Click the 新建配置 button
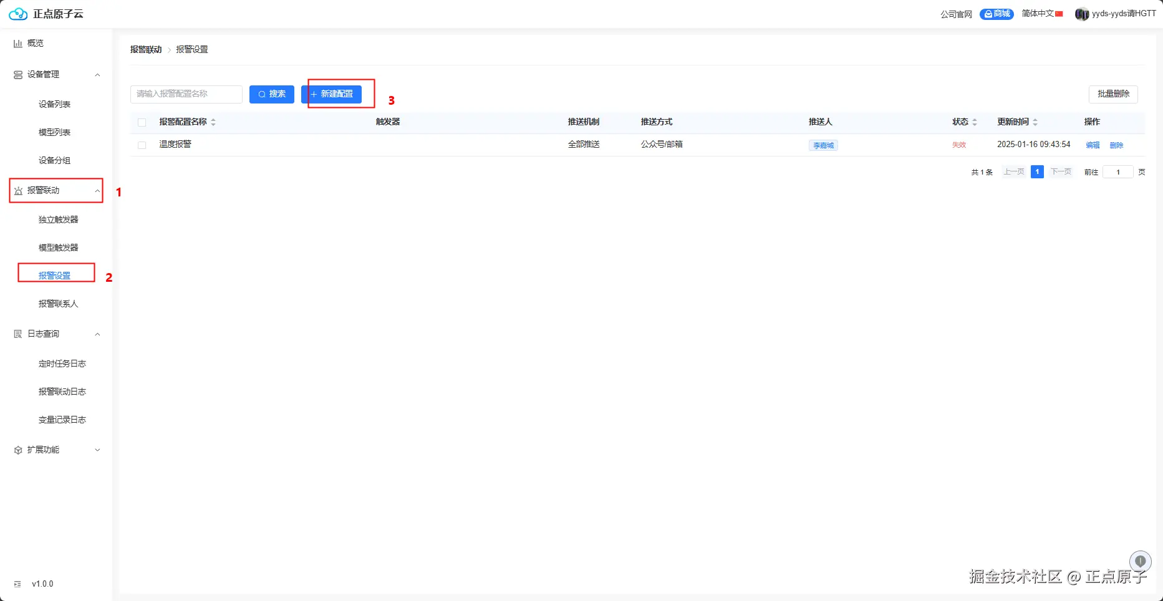This screenshot has height=601, width=1163. point(331,94)
